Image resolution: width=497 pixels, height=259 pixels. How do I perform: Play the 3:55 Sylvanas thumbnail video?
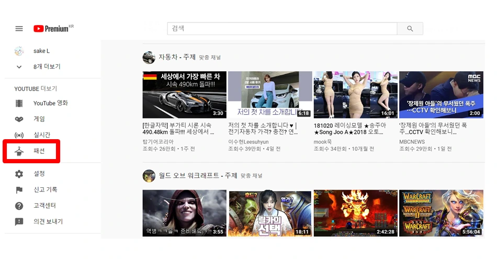tap(185, 213)
